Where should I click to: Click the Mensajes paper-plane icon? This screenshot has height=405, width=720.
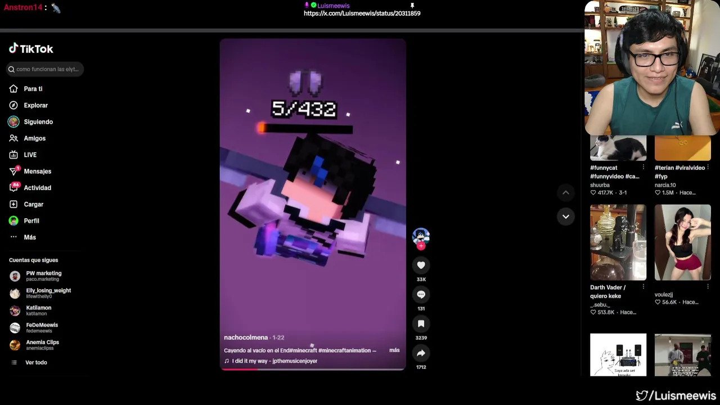coord(13,171)
